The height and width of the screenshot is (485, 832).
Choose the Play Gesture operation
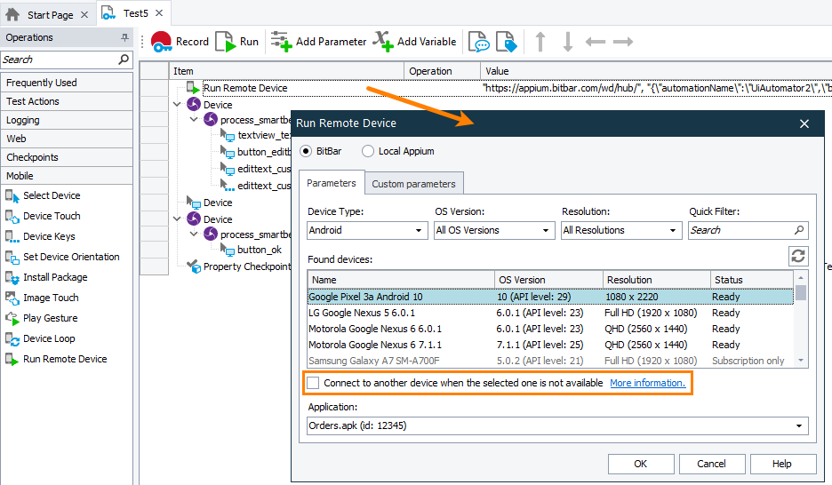50,318
